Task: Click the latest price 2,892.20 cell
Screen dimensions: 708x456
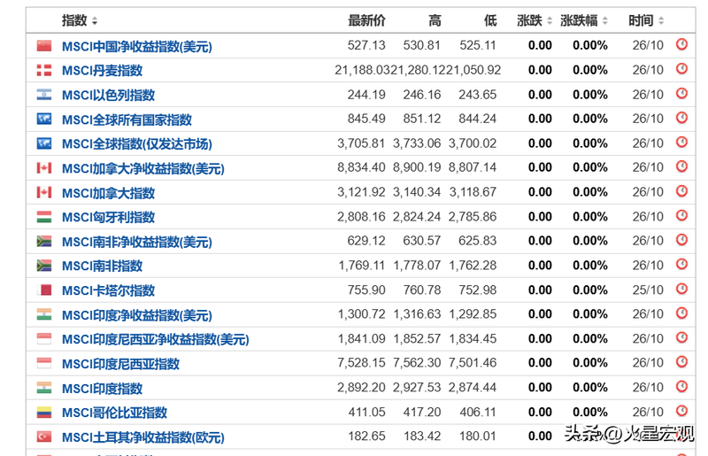Action: (x=361, y=387)
